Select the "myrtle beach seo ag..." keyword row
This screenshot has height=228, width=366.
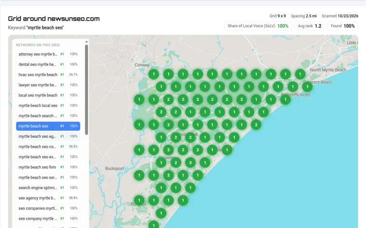[x=48, y=136]
